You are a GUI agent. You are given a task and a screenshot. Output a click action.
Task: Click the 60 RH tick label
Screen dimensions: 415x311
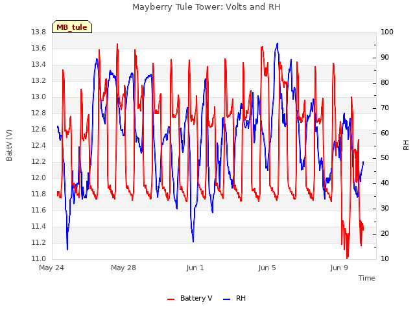(x=385, y=133)
